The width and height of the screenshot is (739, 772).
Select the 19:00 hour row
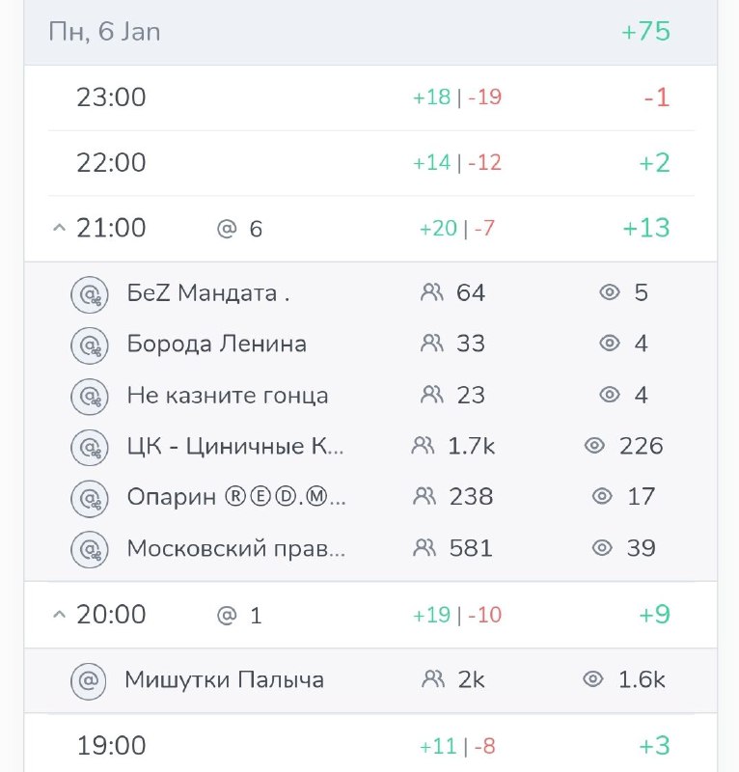click(370, 743)
